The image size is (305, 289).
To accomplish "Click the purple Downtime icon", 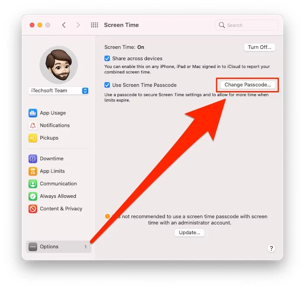I will (33, 159).
